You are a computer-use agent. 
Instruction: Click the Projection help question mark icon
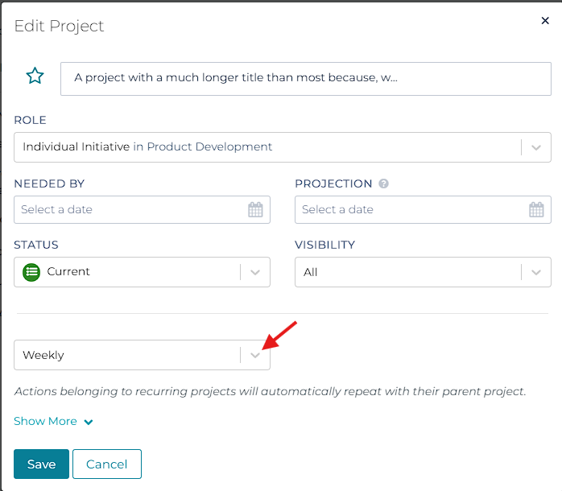384,184
